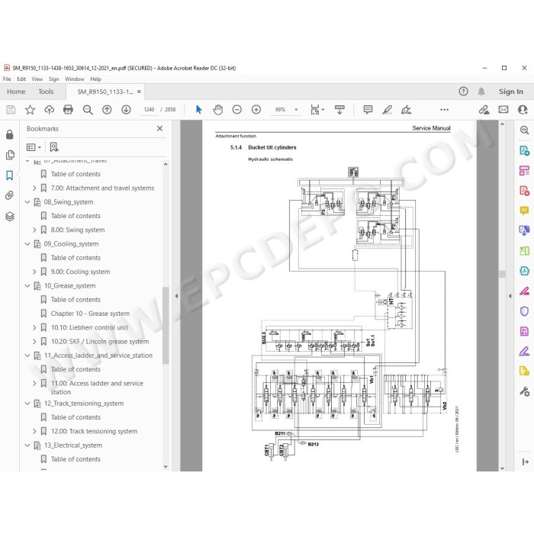
Task: Open the security lock panel
Action: pyautogui.click(x=10, y=134)
